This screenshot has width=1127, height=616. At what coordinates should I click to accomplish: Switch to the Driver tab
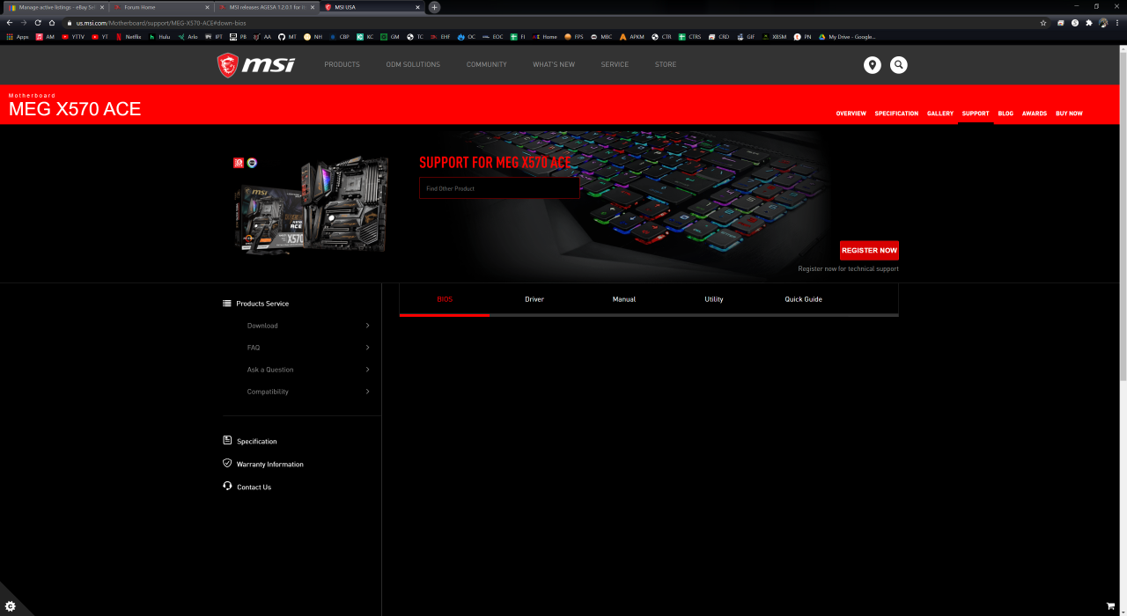(x=534, y=299)
